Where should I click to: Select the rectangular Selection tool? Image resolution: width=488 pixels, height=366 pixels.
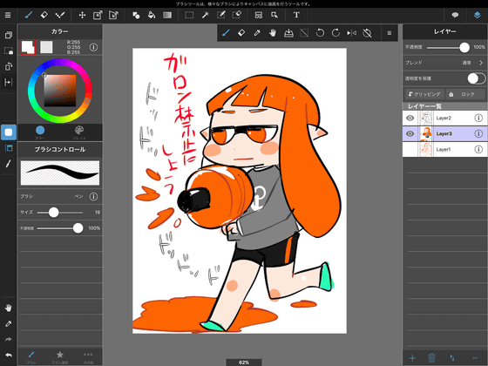click(189, 15)
